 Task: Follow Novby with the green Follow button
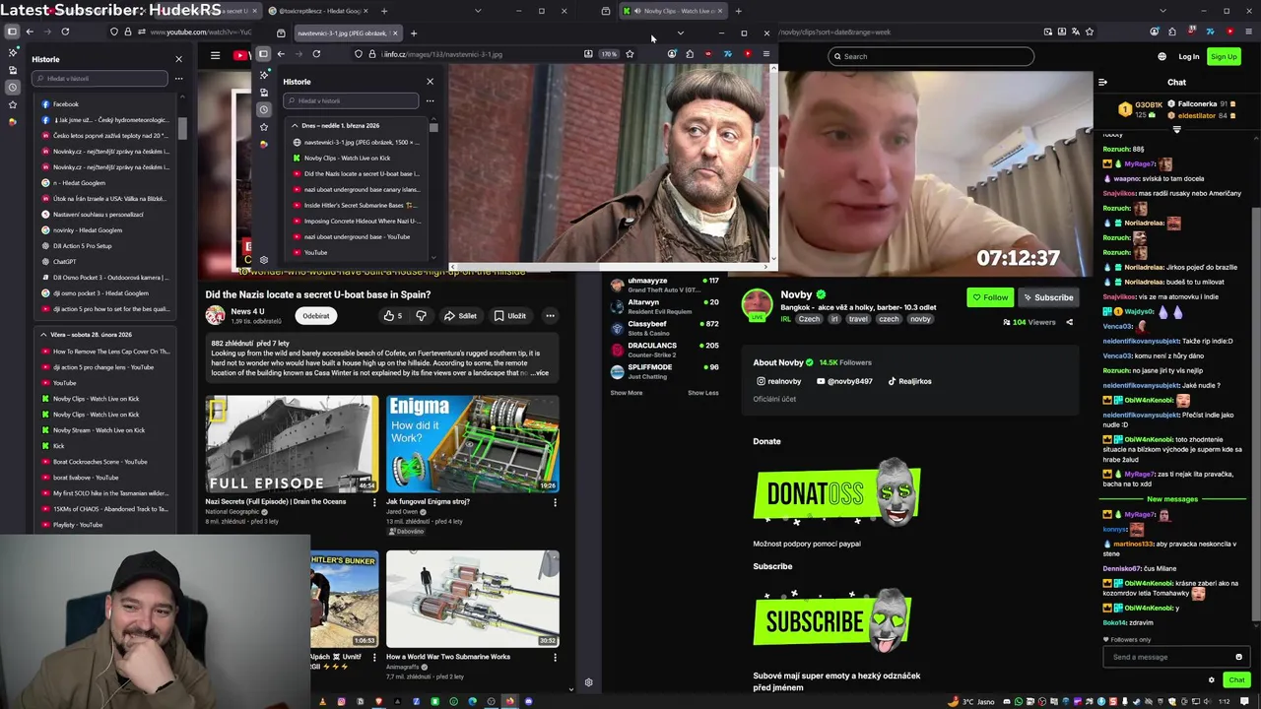point(990,297)
